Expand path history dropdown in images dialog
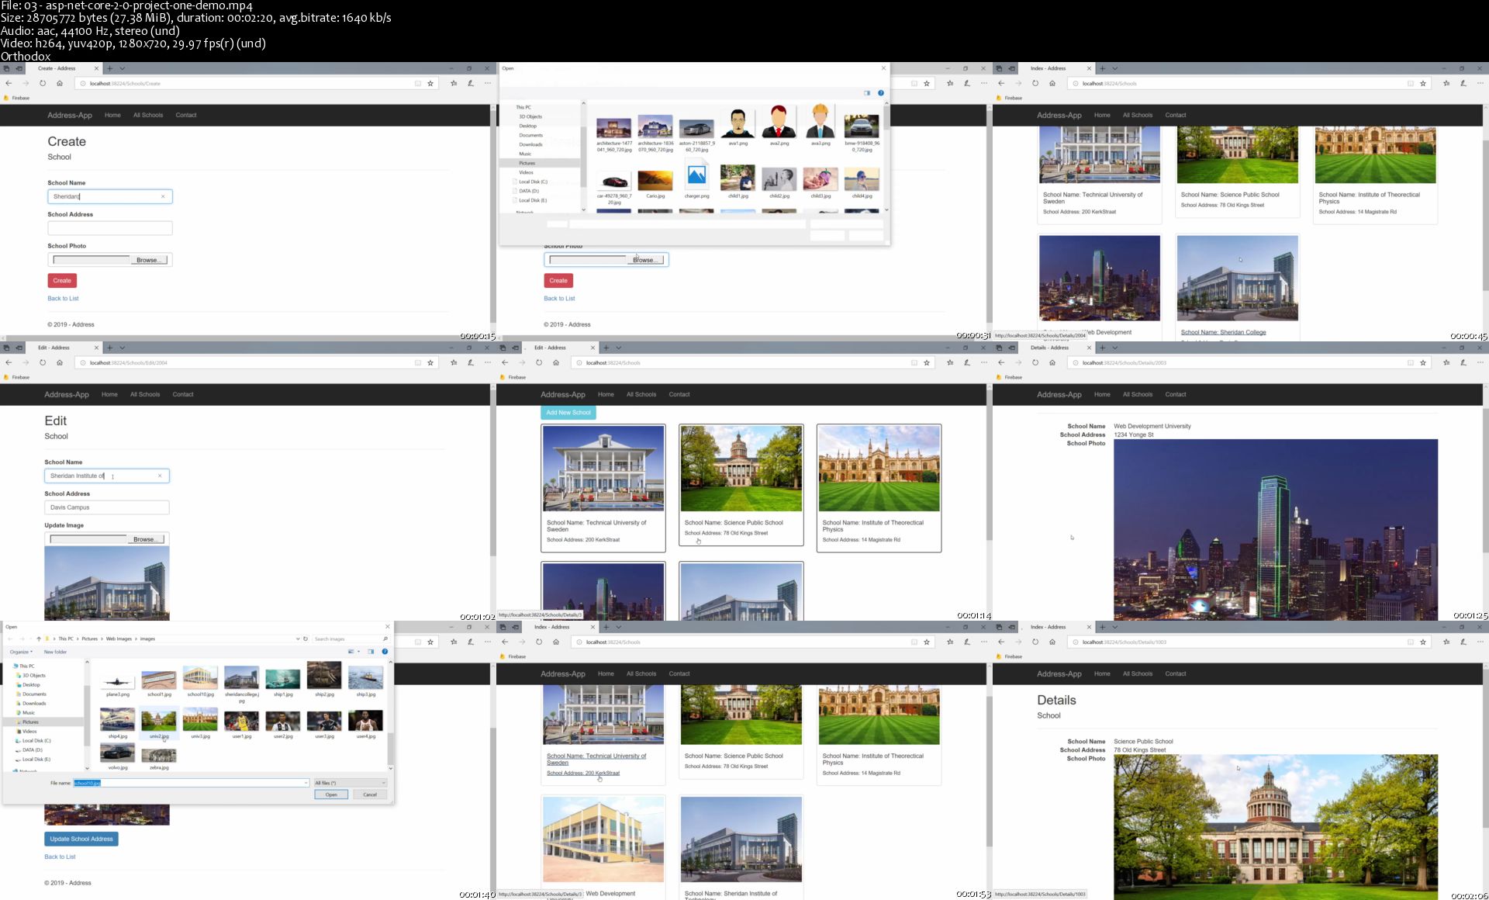1489x900 pixels. coord(298,639)
